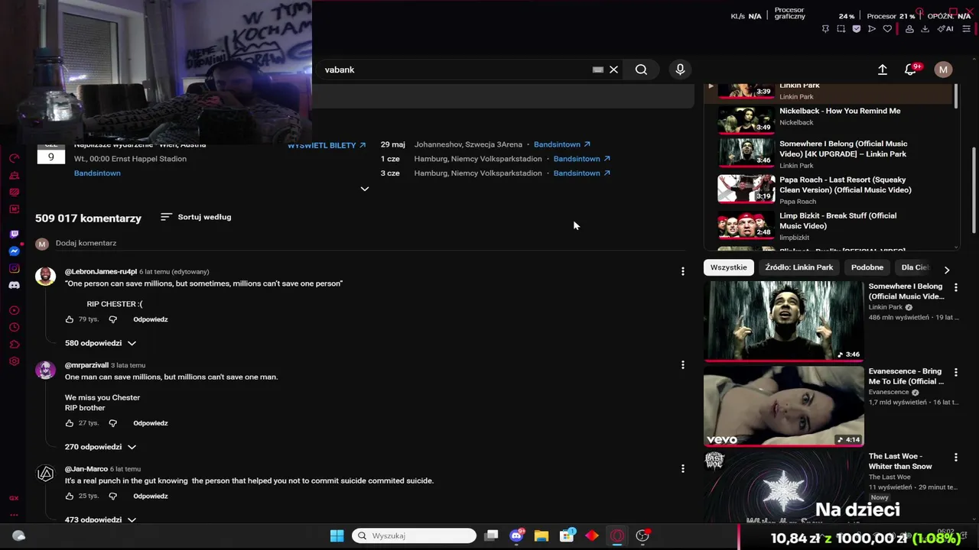The image size is (979, 550).
Task: Open Messenger in Opera sidebar
Action: (x=14, y=251)
